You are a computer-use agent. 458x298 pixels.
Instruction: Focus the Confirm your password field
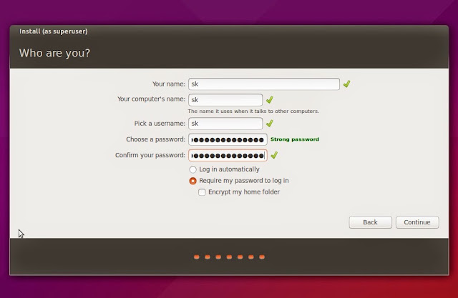tap(228, 155)
